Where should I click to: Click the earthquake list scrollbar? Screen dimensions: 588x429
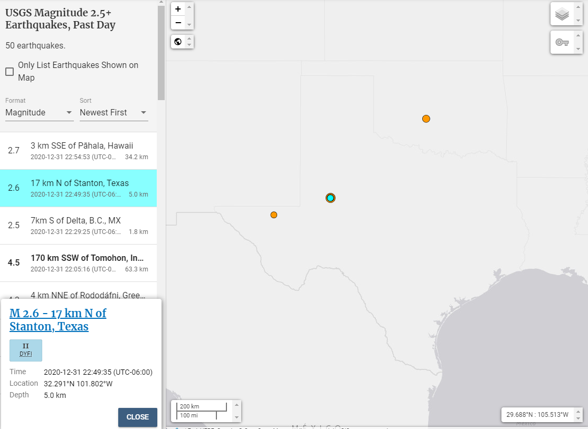[x=161, y=52]
